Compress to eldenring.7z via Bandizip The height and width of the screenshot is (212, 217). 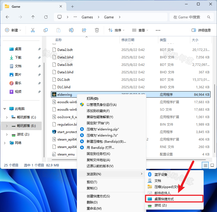(x=102, y=135)
